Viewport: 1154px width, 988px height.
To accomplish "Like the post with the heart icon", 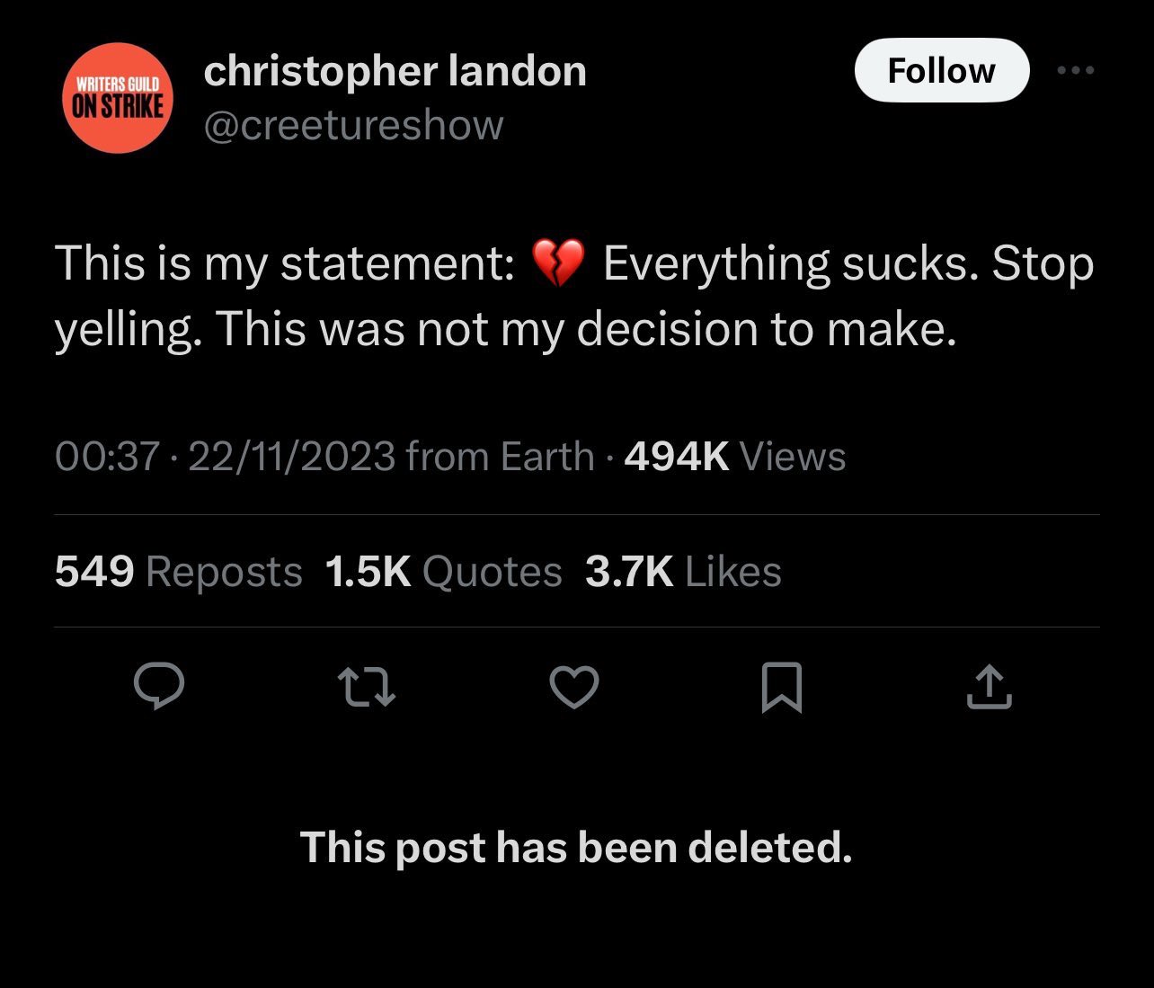I will click(x=573, y=688).
